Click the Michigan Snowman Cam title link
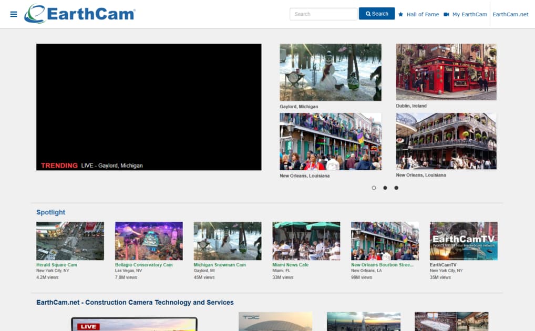Image resolution: width=535 pixels, height=331 pixels. click(220, 265)
